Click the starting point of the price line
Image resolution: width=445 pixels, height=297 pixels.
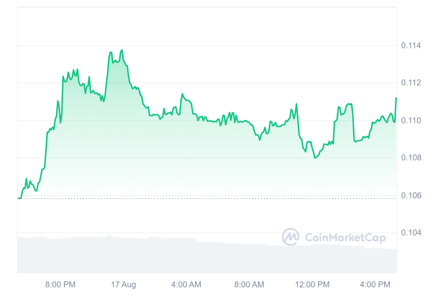point(19,198)
